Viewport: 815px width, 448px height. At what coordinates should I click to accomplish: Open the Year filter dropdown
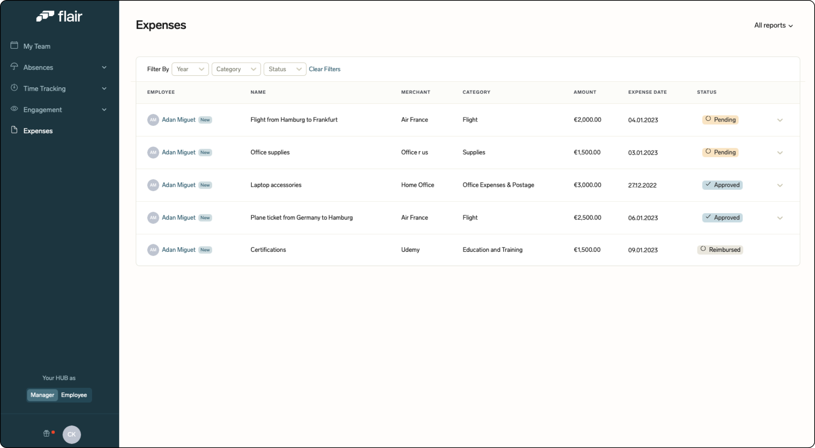point(190,69)
